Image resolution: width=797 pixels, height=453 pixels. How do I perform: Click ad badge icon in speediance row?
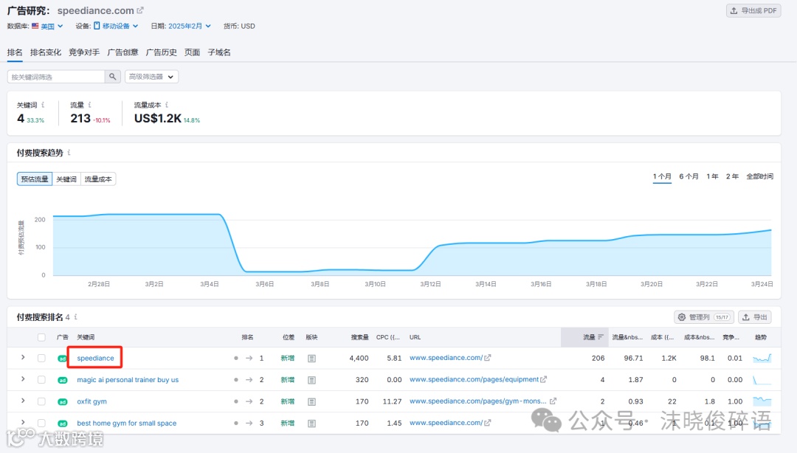tap(63, 359)
